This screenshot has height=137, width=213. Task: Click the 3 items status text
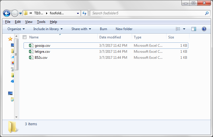click(x=31, y=124)
